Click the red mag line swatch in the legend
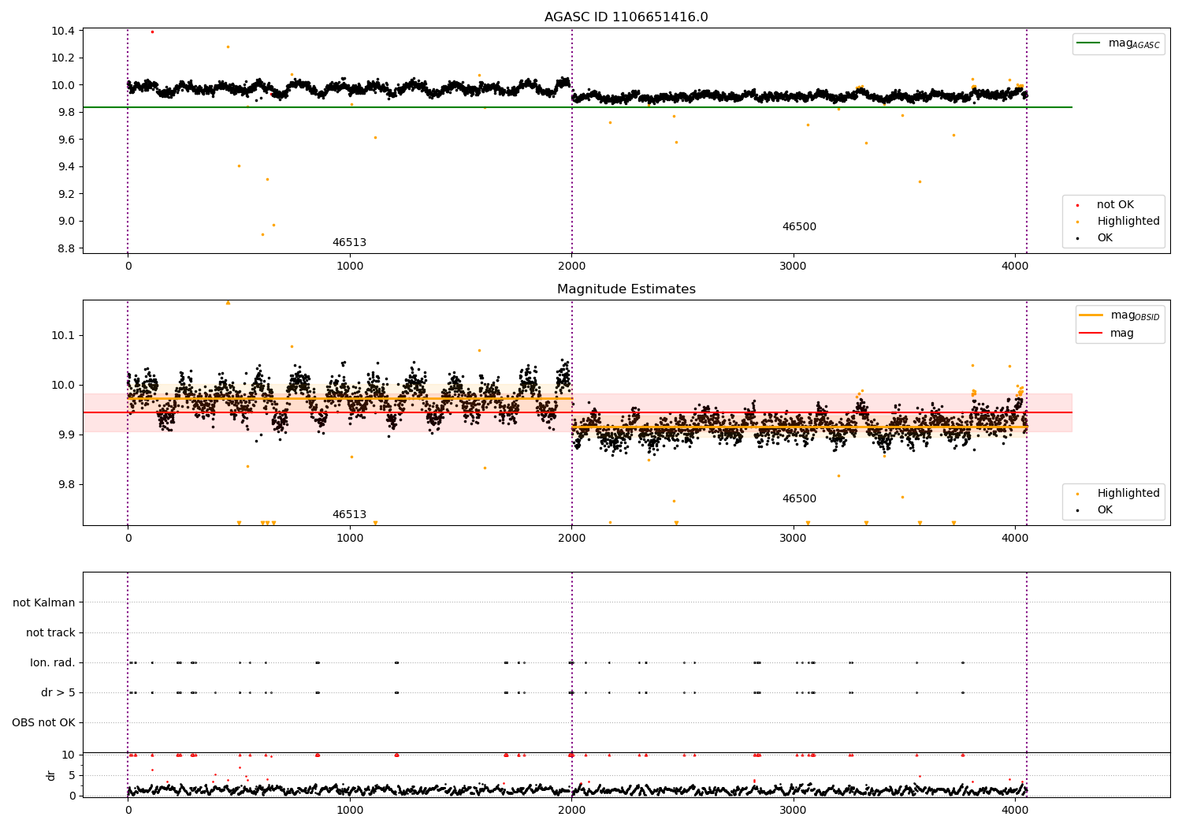 point(1091,334)
